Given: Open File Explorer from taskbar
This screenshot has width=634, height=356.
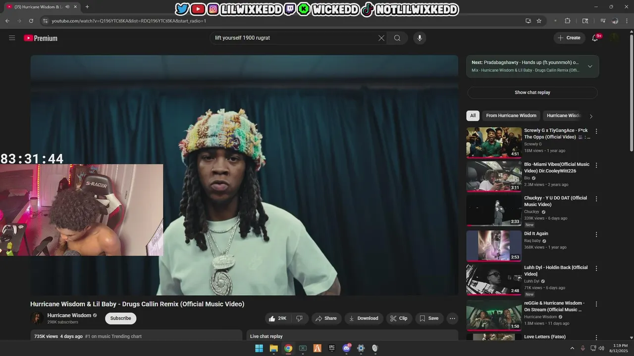Looking at the screenshot, I should click(x=273, y=348).
